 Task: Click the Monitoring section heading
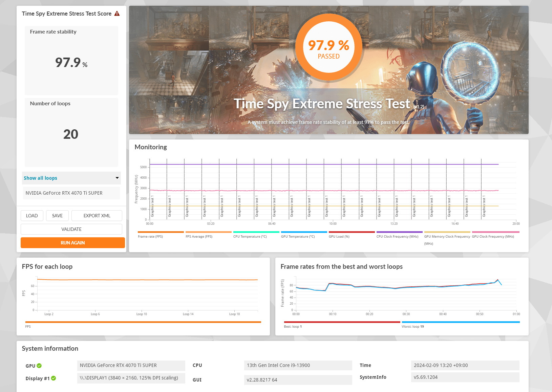[x=151, y=147]
